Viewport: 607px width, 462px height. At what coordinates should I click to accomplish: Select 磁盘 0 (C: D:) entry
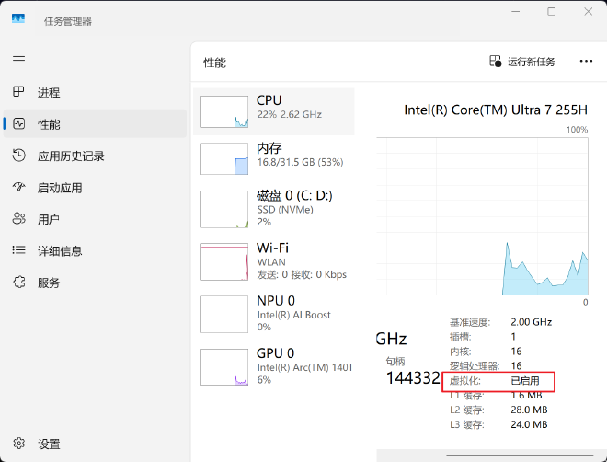tap(274, 208)
